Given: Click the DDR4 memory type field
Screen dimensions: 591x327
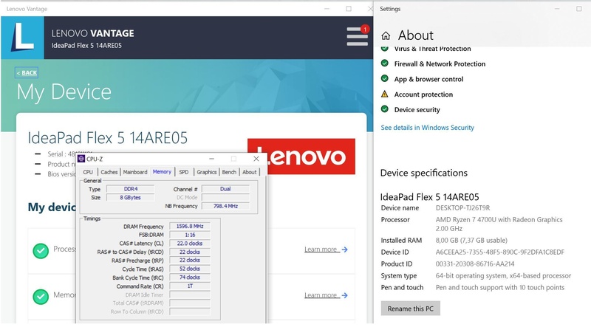Looking at the screenshot, I should [x=131, y=189].
